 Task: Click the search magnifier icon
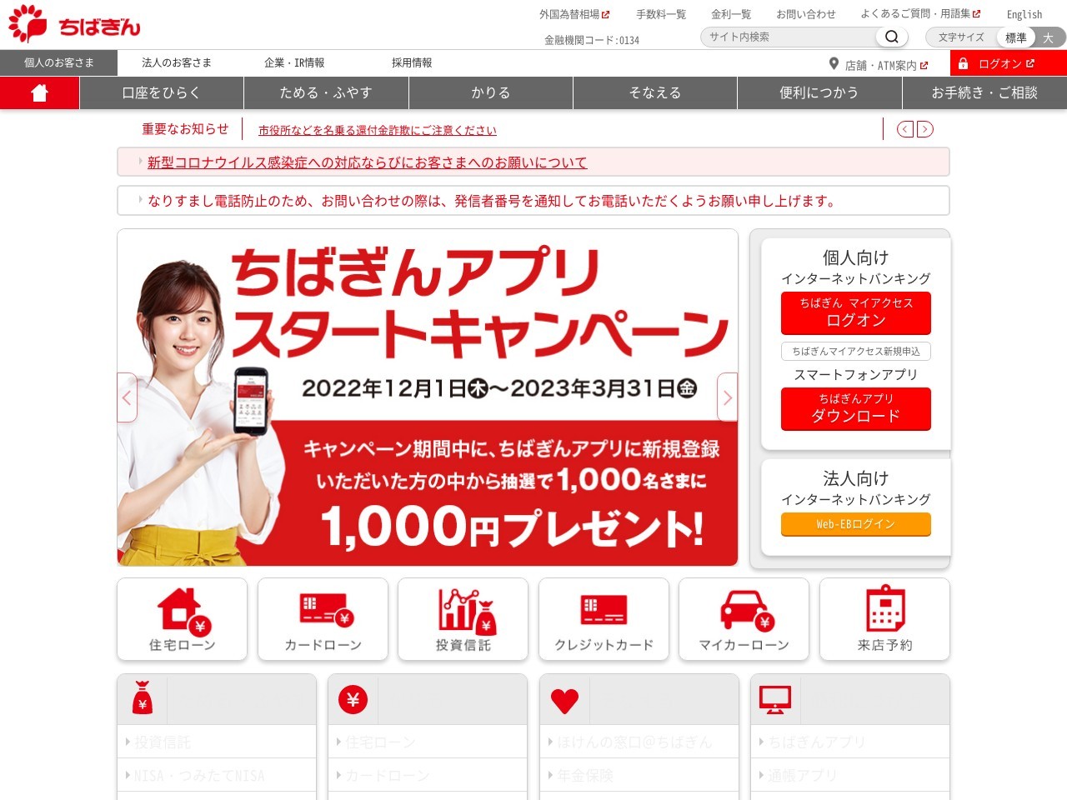(891, 37)
